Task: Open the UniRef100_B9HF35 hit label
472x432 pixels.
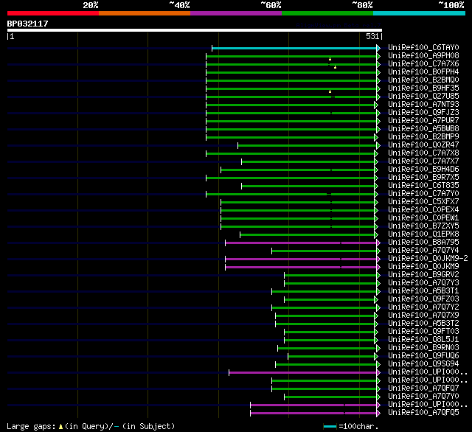Action: point(423,88)
